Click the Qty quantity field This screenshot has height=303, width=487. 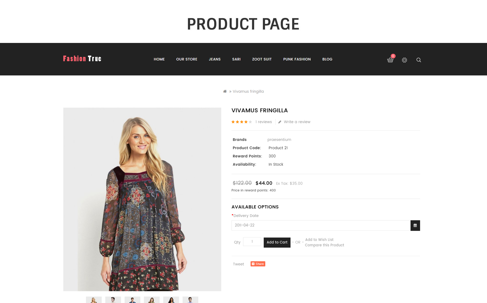pyautogui.click(x=252, y=242)
